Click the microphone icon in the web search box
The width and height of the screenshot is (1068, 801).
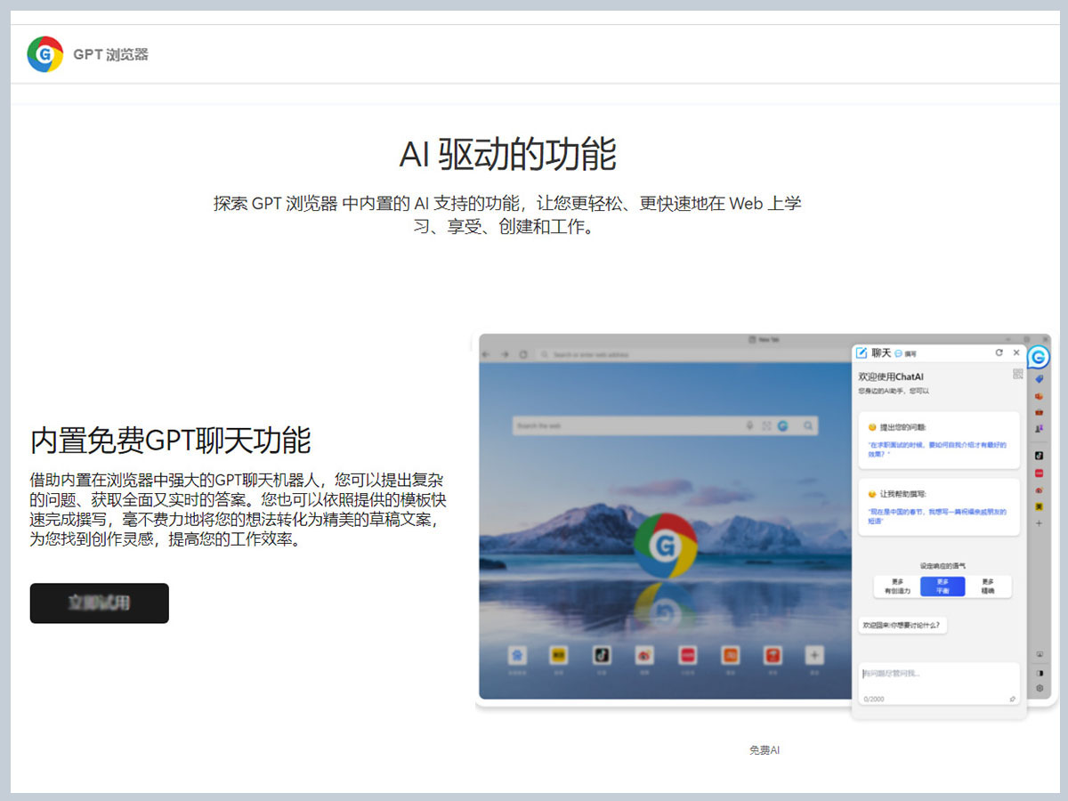(x=750, y=426)
